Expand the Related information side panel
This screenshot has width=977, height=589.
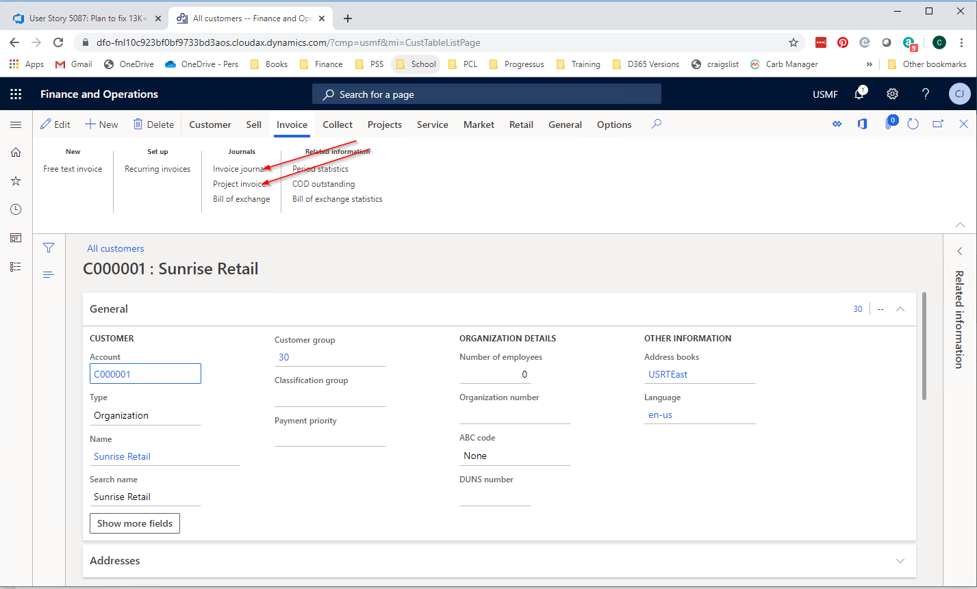(x=959, y=250)
